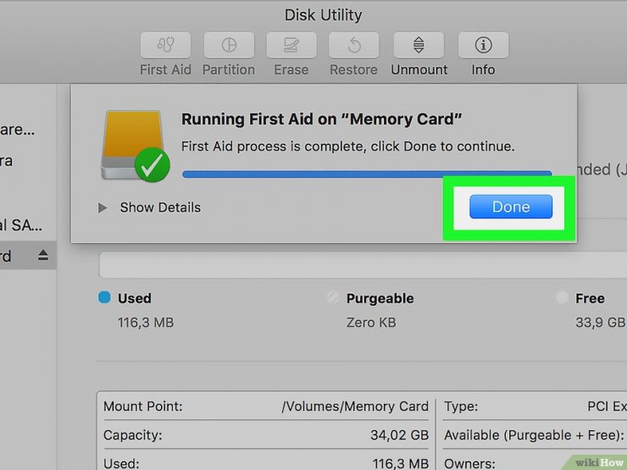Screen dimensions: 627x470
Task: Click the Free space swatch indicator
Action: click(562, 297)
